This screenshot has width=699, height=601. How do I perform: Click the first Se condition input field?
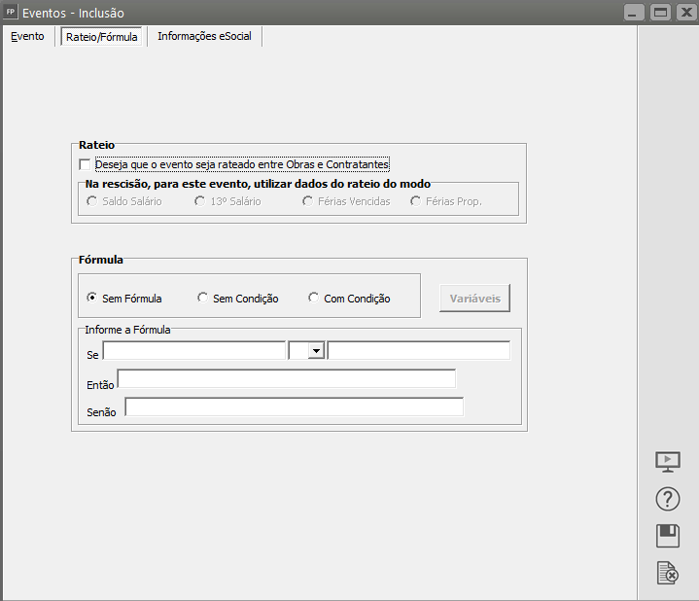(x=193, y=351)
